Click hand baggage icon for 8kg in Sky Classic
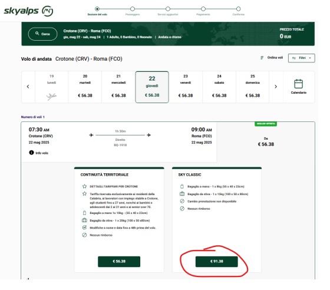Image resolution: width=330 pixels, height=290 pixels. 182,186
